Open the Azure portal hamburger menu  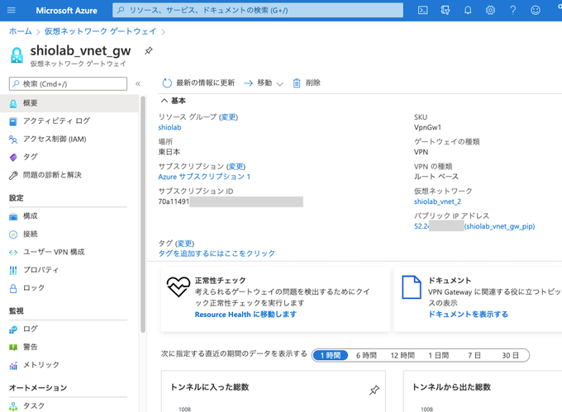(11, 10)
